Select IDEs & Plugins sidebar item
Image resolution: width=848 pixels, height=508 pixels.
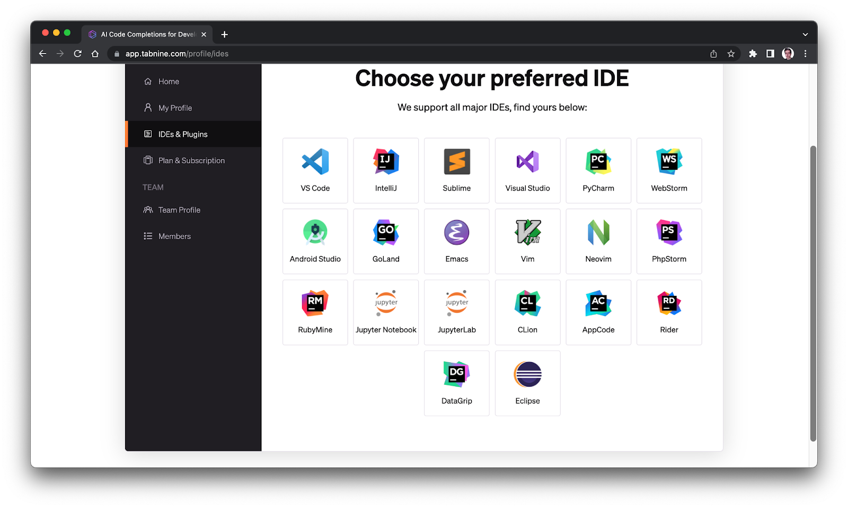pyautogui.click(x=193, y=134)
